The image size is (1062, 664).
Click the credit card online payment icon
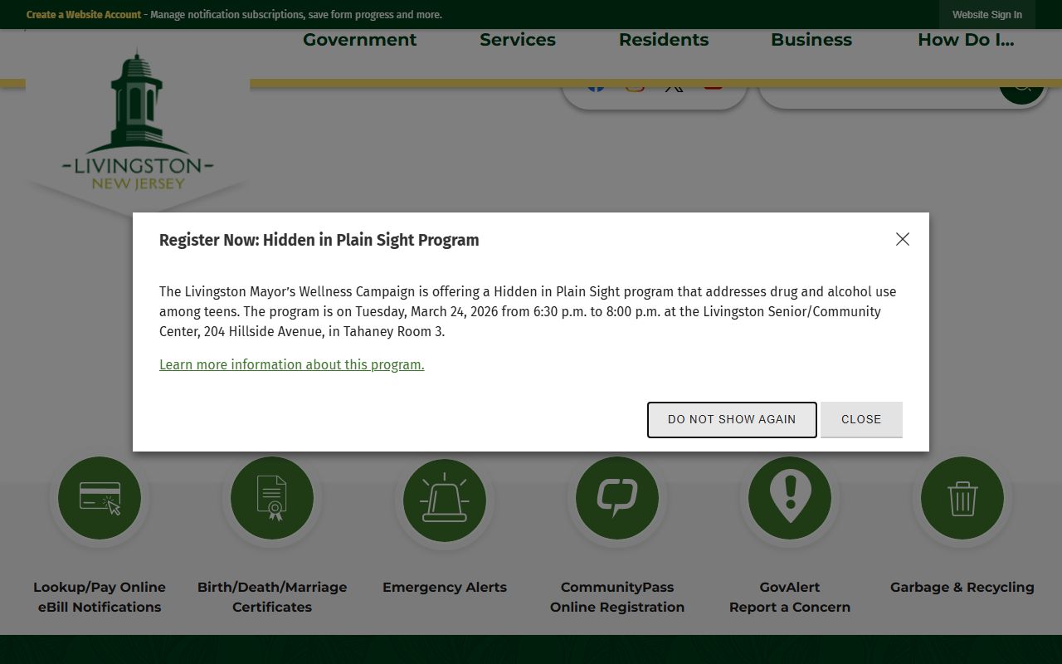point(100,498)
